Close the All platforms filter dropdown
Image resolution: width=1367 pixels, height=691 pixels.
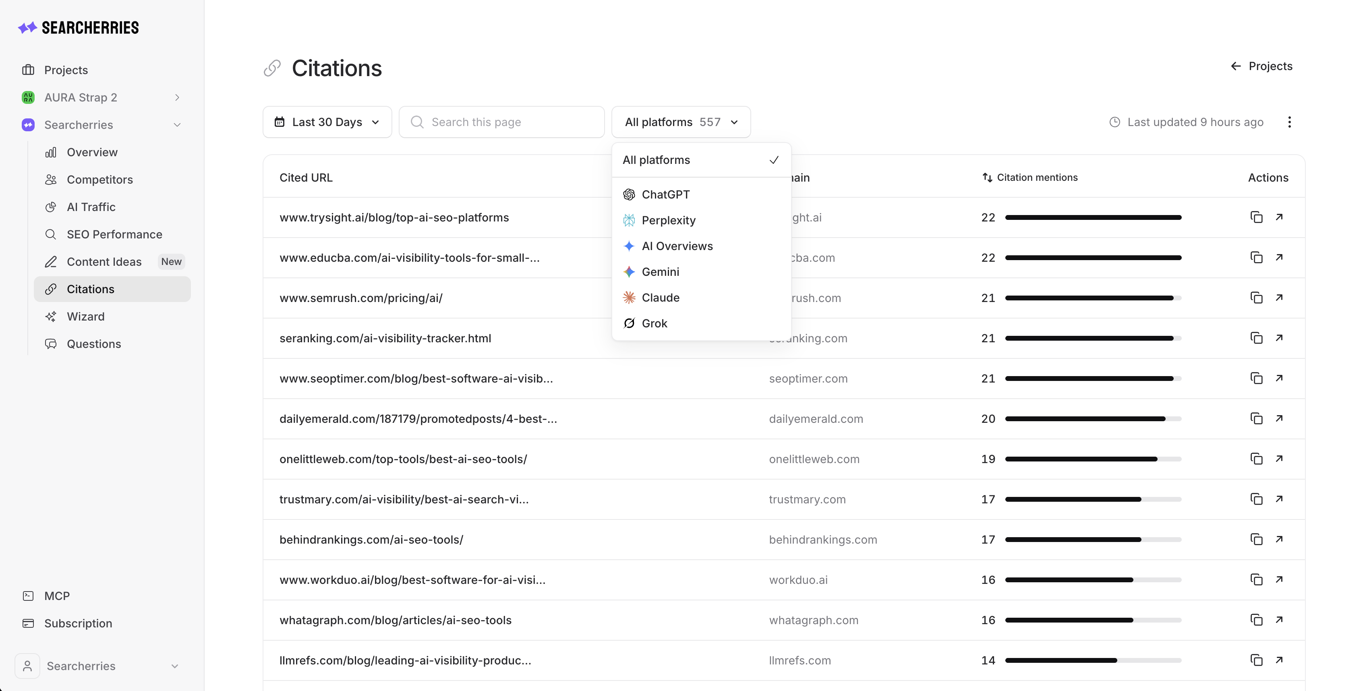tap(681, 122)
